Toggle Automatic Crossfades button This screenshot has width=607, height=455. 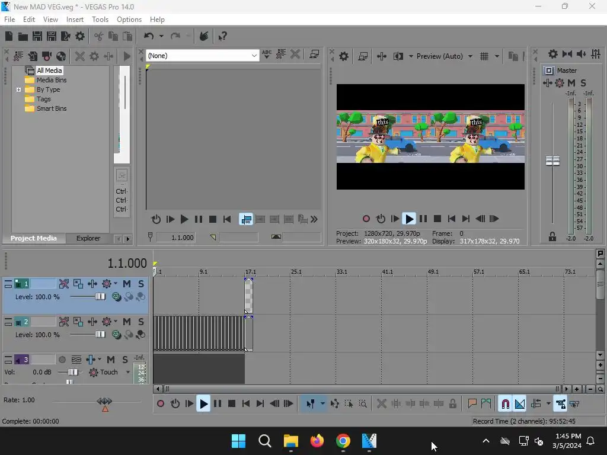[520, 403]
